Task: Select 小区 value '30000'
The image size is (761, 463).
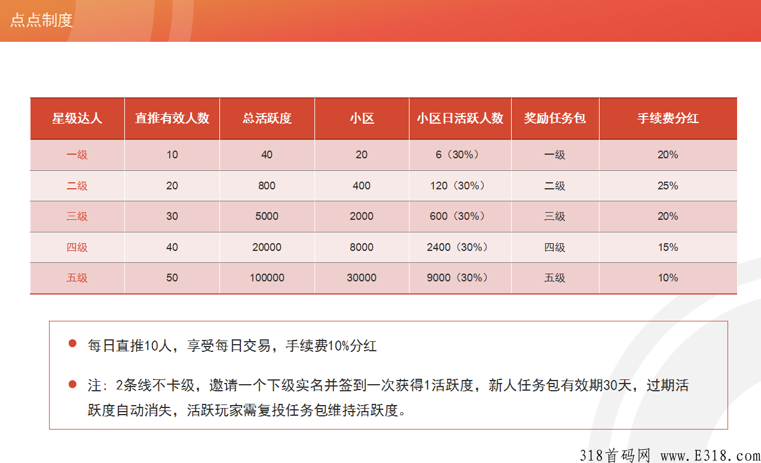Action: [362, 278]
